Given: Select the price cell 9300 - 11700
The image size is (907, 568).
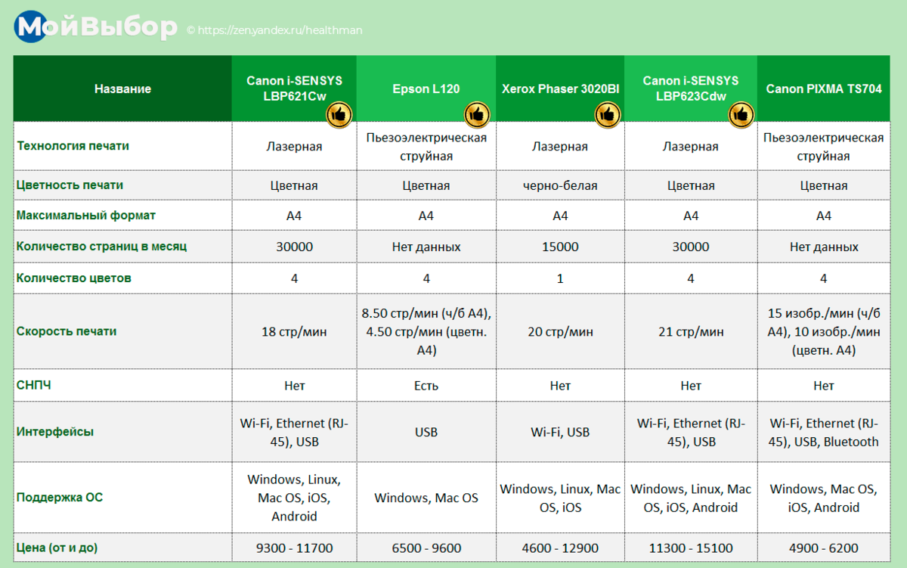Looking at the screenshot, I should click(294, 548).
